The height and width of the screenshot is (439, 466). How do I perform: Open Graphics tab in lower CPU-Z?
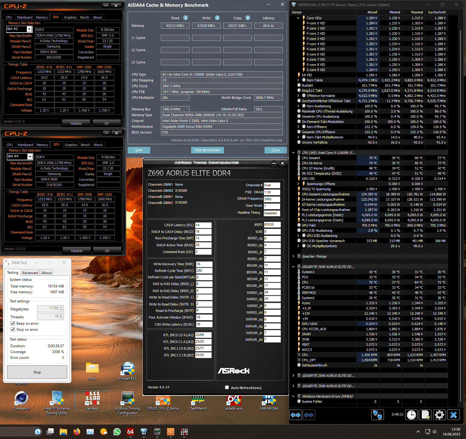tap(71, 145)
